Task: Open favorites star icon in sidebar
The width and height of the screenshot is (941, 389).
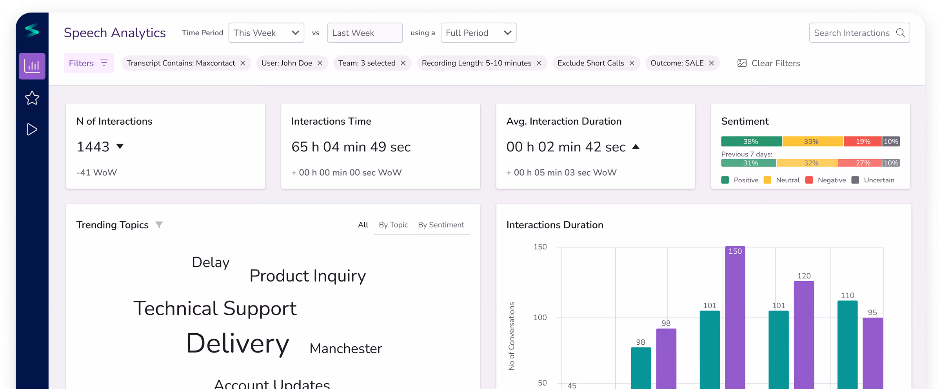Action: pos(32,98)
